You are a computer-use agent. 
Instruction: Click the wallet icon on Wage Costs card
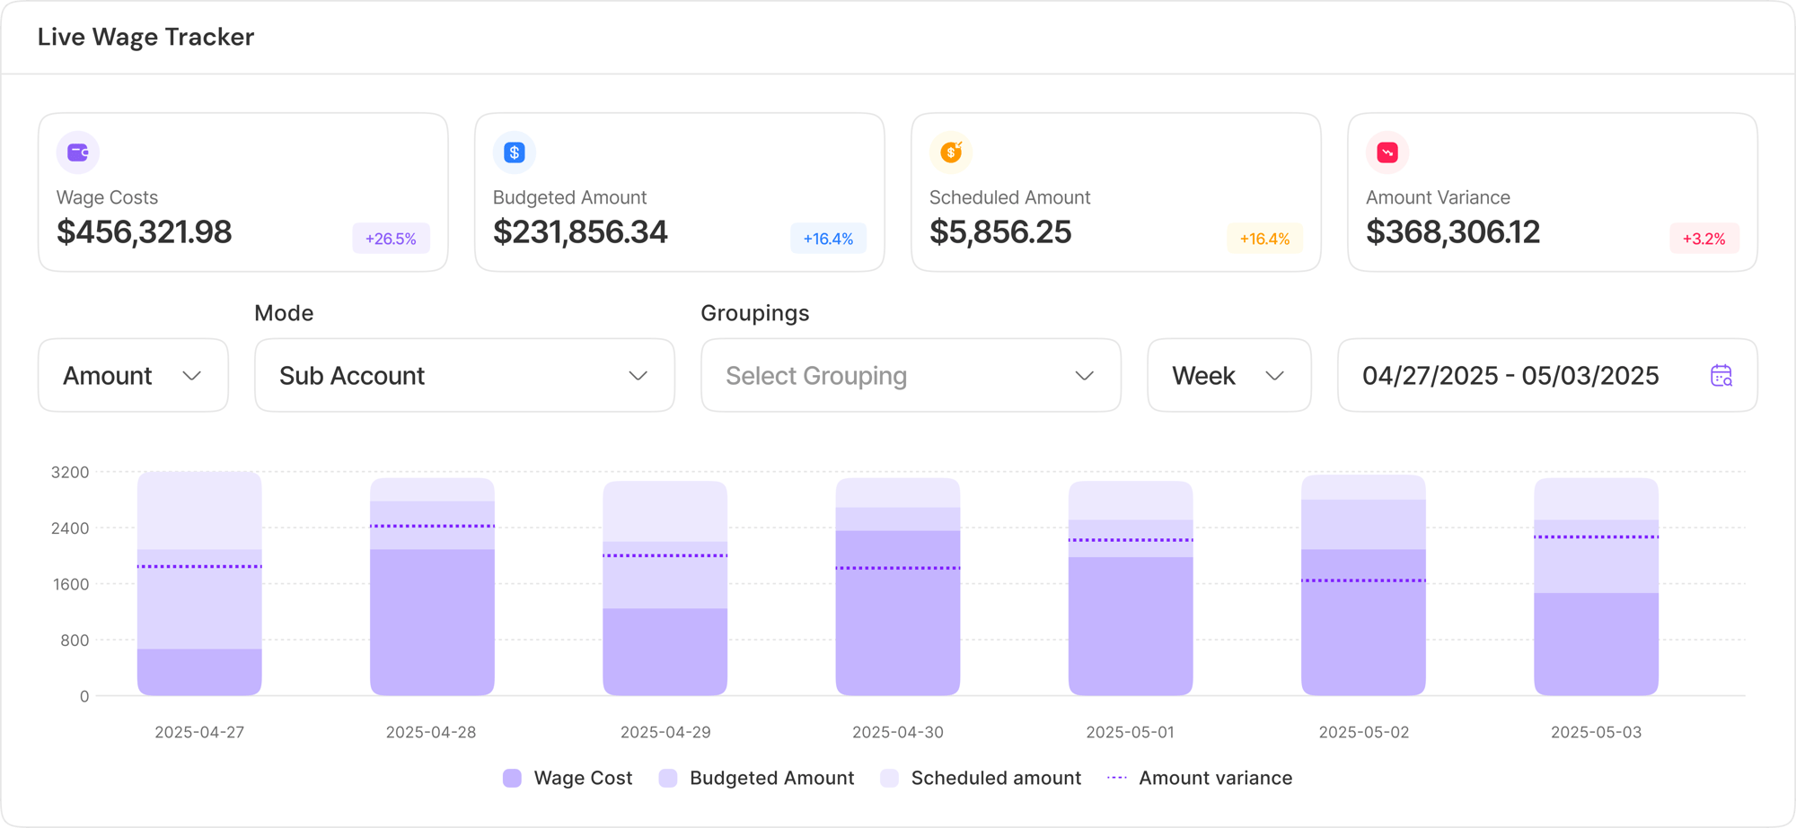77,152
